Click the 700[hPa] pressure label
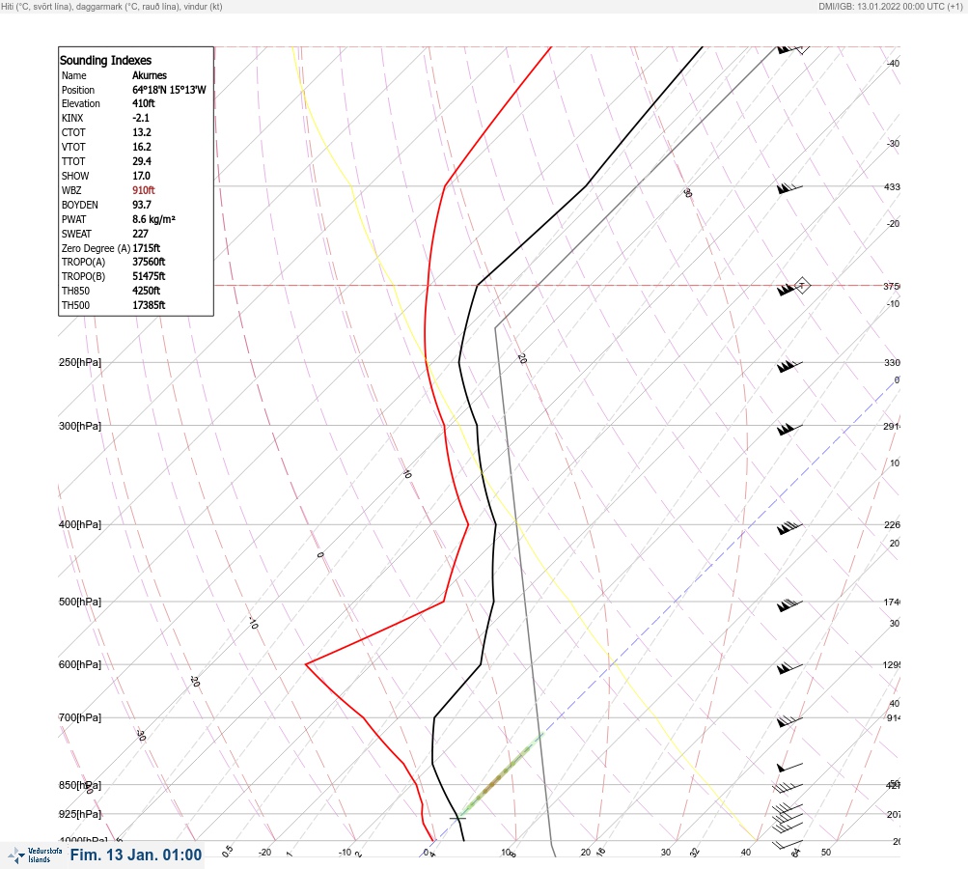This screenshot has width=968, height=869. point(80,717)
